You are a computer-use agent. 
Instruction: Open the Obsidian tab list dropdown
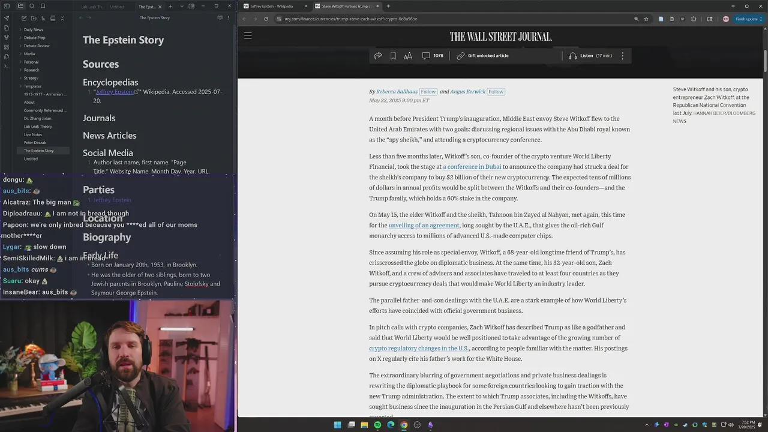181,7
